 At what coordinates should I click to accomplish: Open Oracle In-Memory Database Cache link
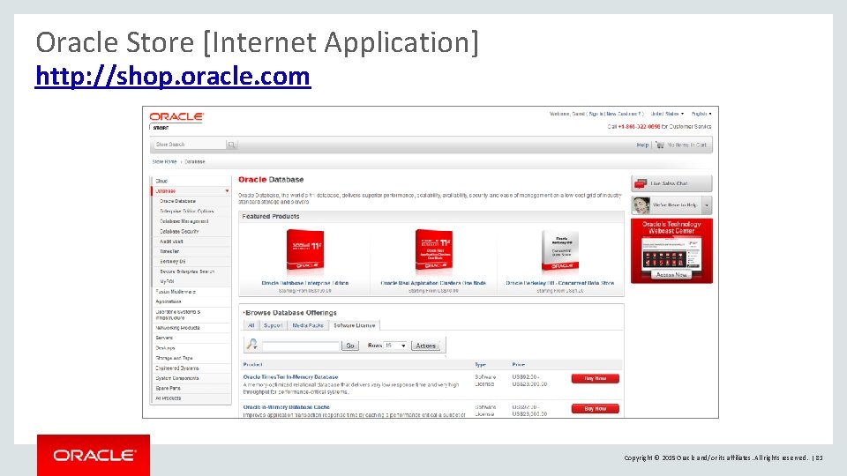(286, 407)
